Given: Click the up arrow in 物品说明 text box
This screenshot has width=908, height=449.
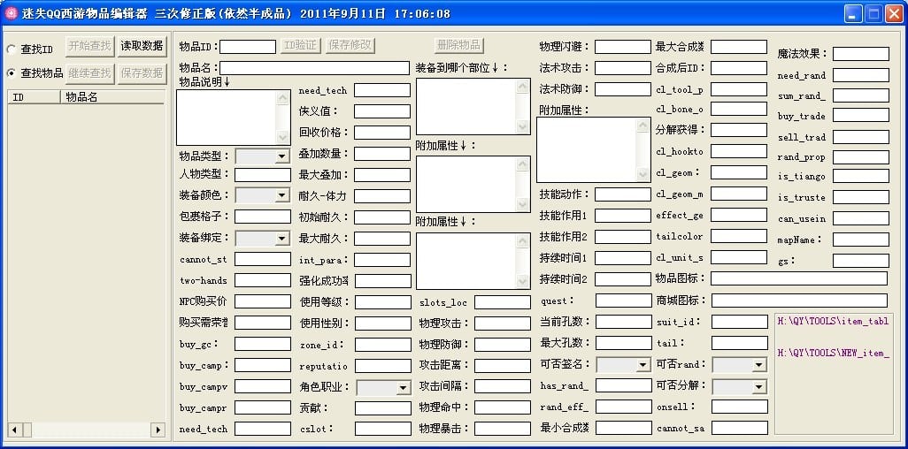Looking at the screenshot, I should 285,97.
